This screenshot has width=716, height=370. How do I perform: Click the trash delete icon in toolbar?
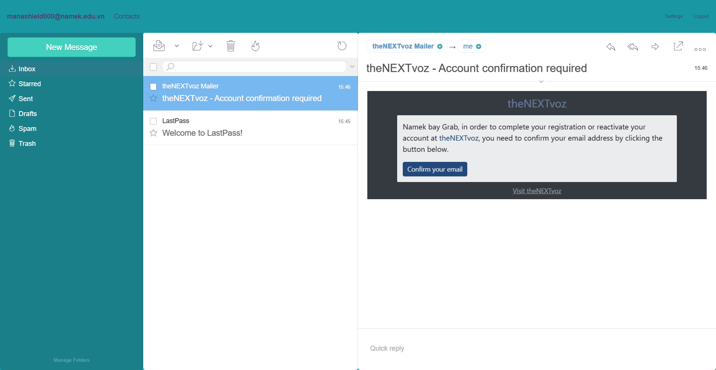tap(231, 46)
